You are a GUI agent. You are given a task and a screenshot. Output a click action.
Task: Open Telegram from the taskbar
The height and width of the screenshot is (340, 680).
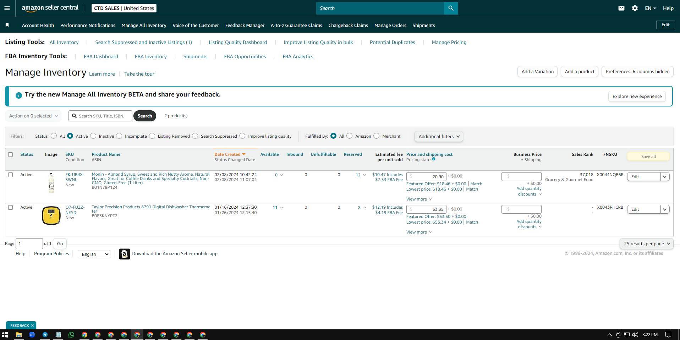pos(45,335)
